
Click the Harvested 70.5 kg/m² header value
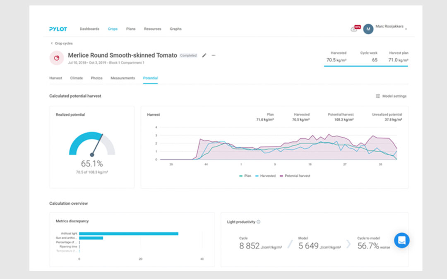coord(336,60)
